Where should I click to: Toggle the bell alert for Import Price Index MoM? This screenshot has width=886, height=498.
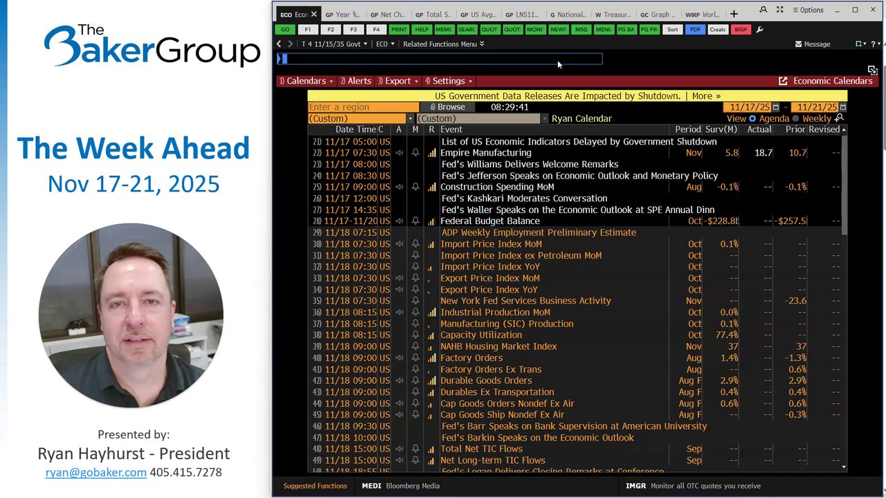415,244
